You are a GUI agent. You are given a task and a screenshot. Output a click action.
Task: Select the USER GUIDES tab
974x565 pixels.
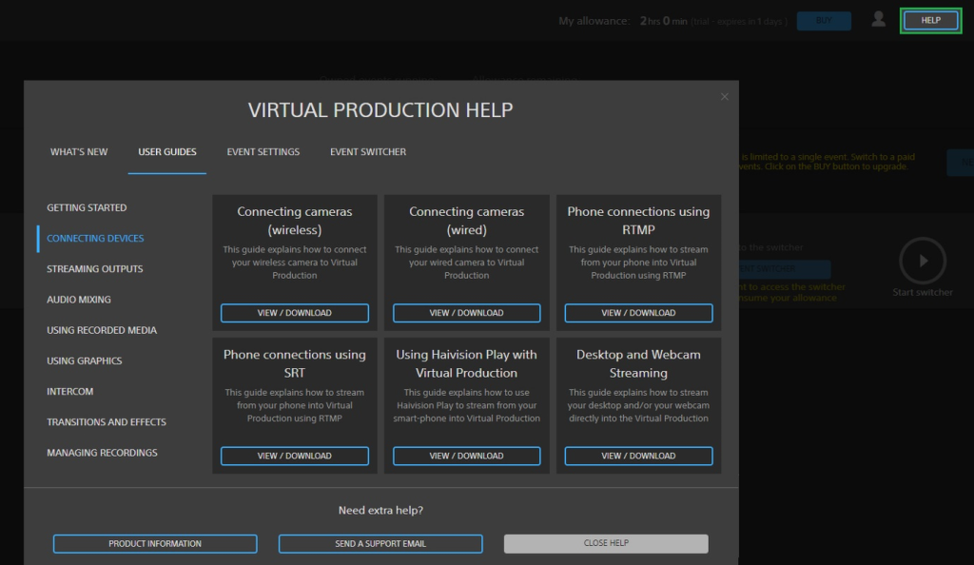[x=166, y=151]
